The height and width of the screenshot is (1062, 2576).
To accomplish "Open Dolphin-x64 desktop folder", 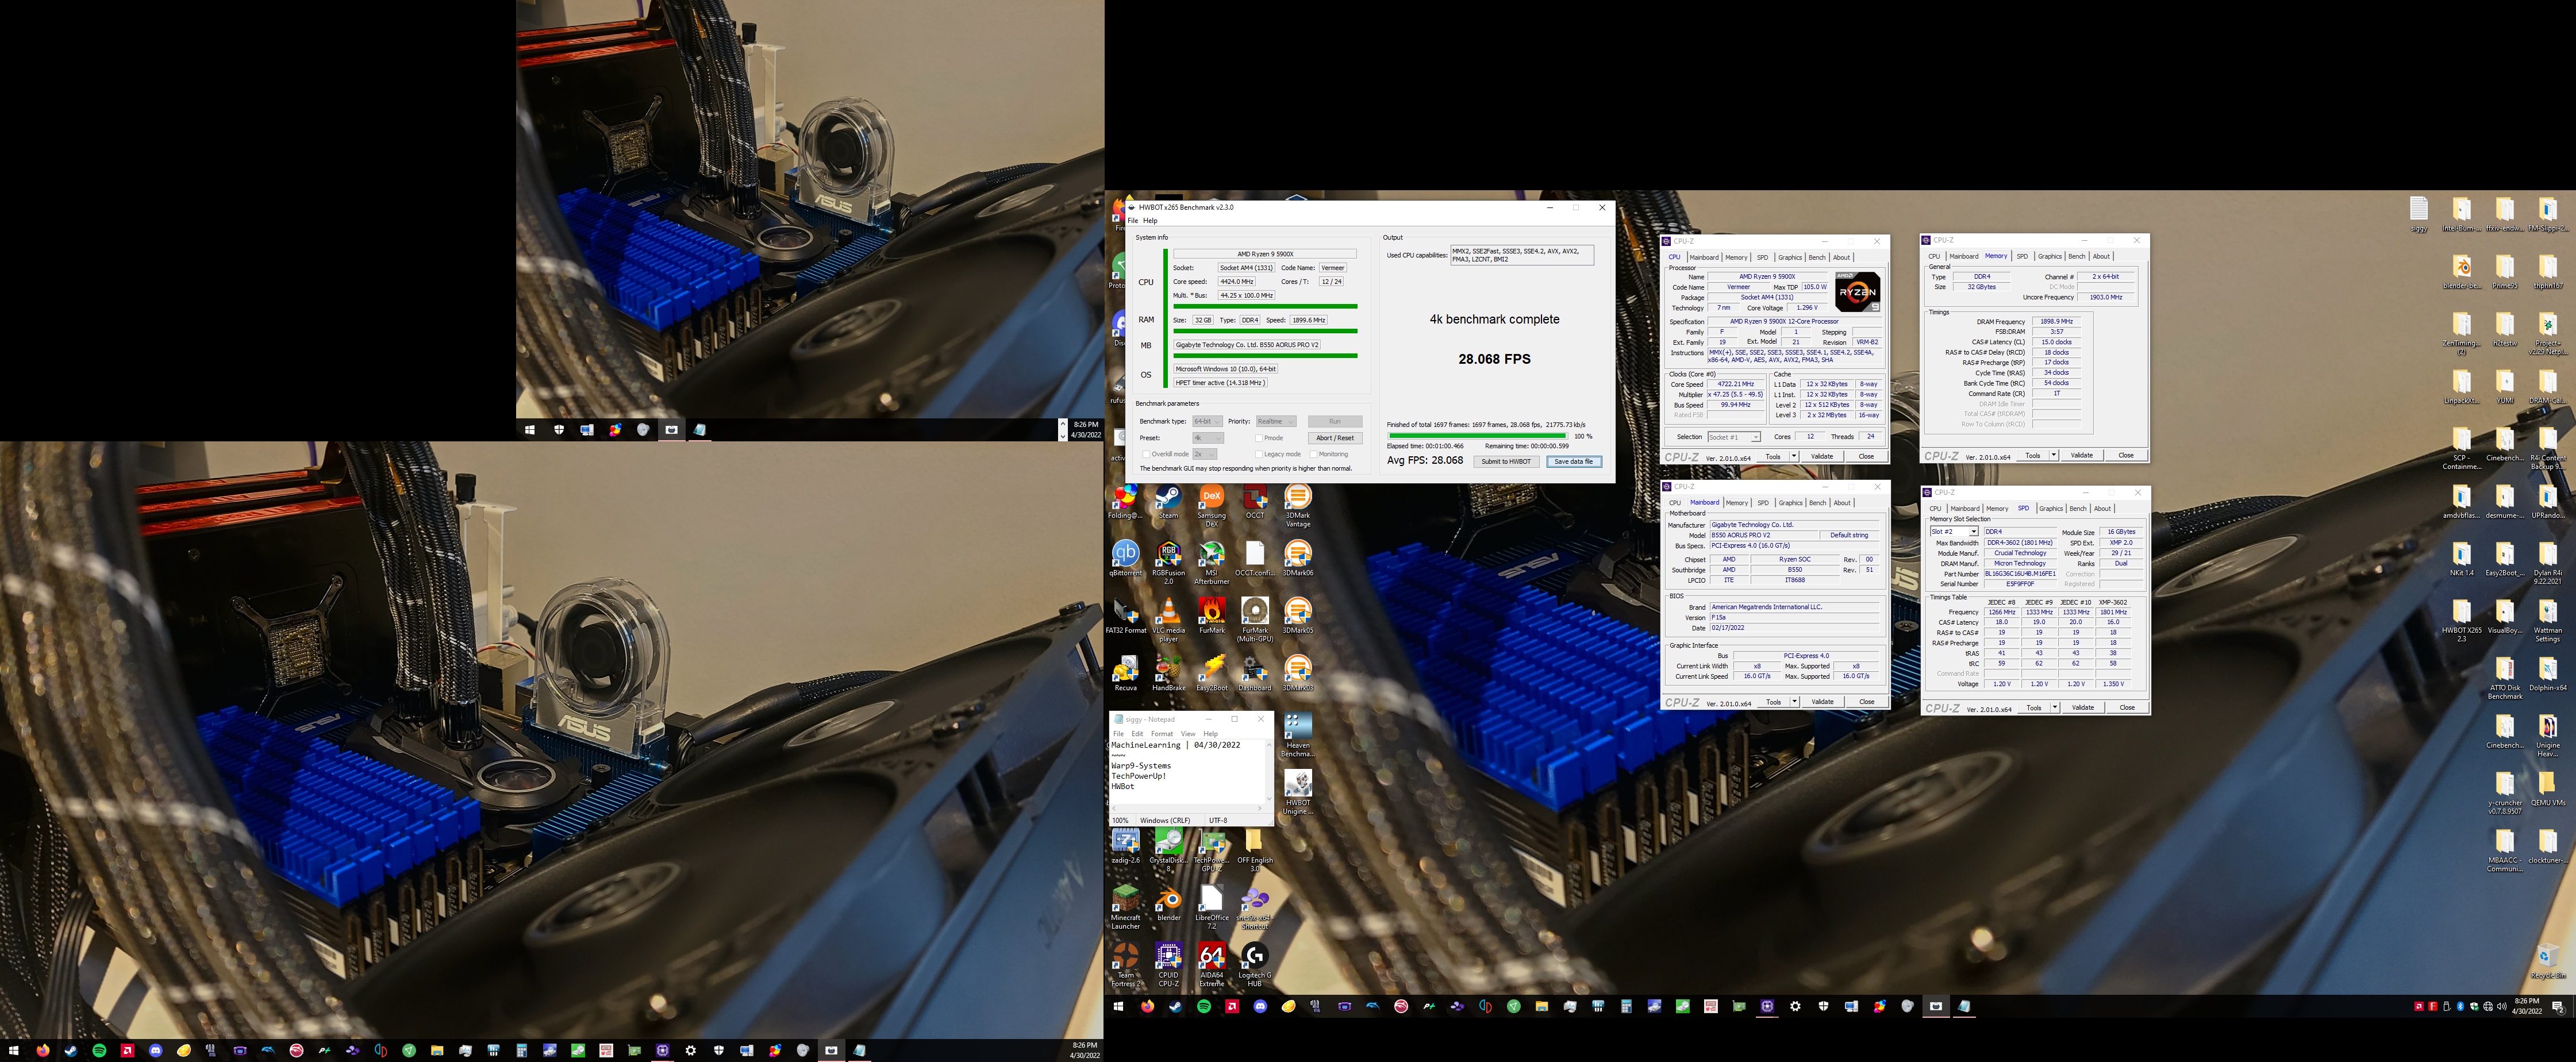I will click(x=2547, y=674).
